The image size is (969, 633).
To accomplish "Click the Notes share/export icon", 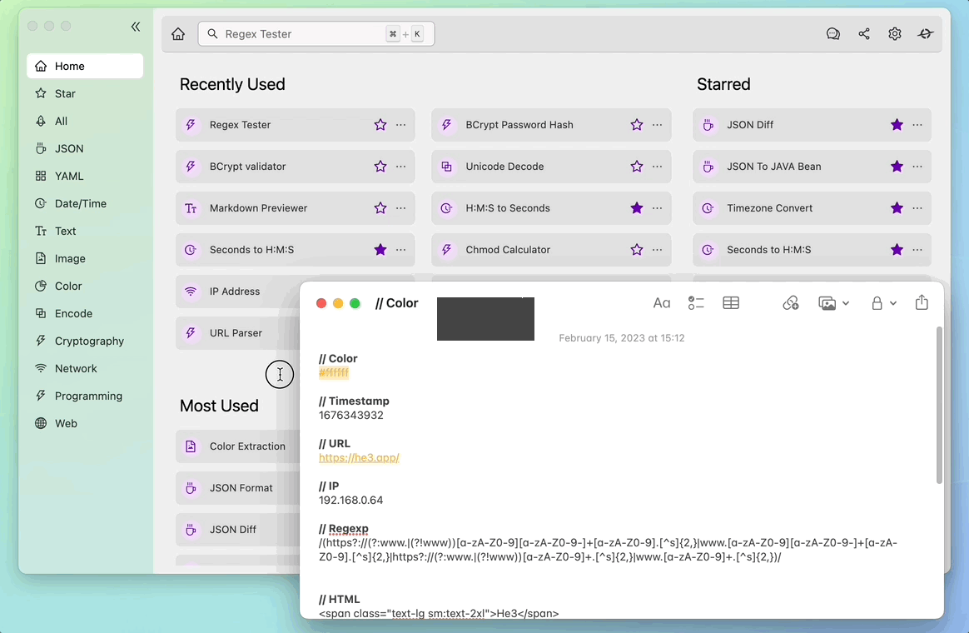I will pyautogui.click(x=922, y=302).
